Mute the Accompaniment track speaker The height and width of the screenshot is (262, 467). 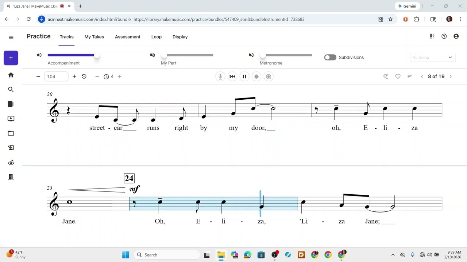tap(39, 55)
